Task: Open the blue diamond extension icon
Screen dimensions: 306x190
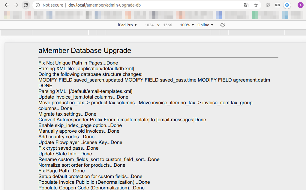Action: click(x=287, y=5)
